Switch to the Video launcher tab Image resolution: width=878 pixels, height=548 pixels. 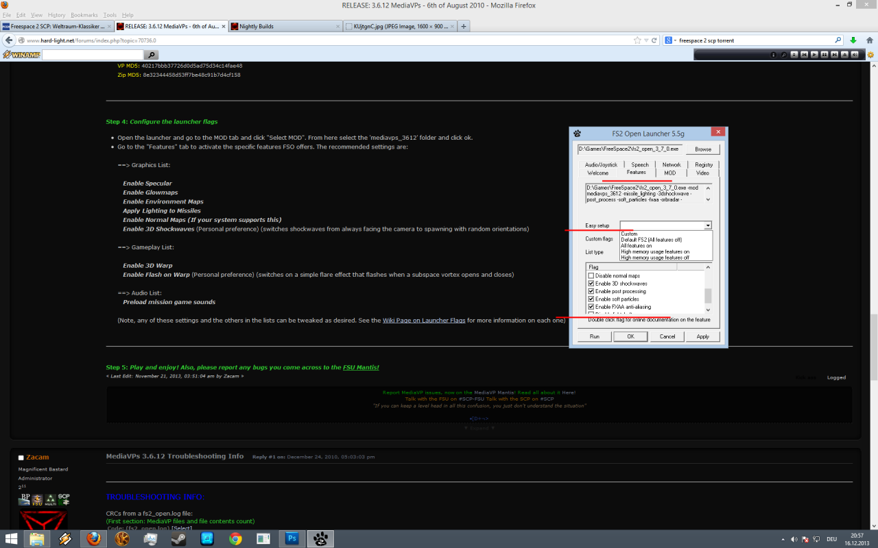[702, 173]
